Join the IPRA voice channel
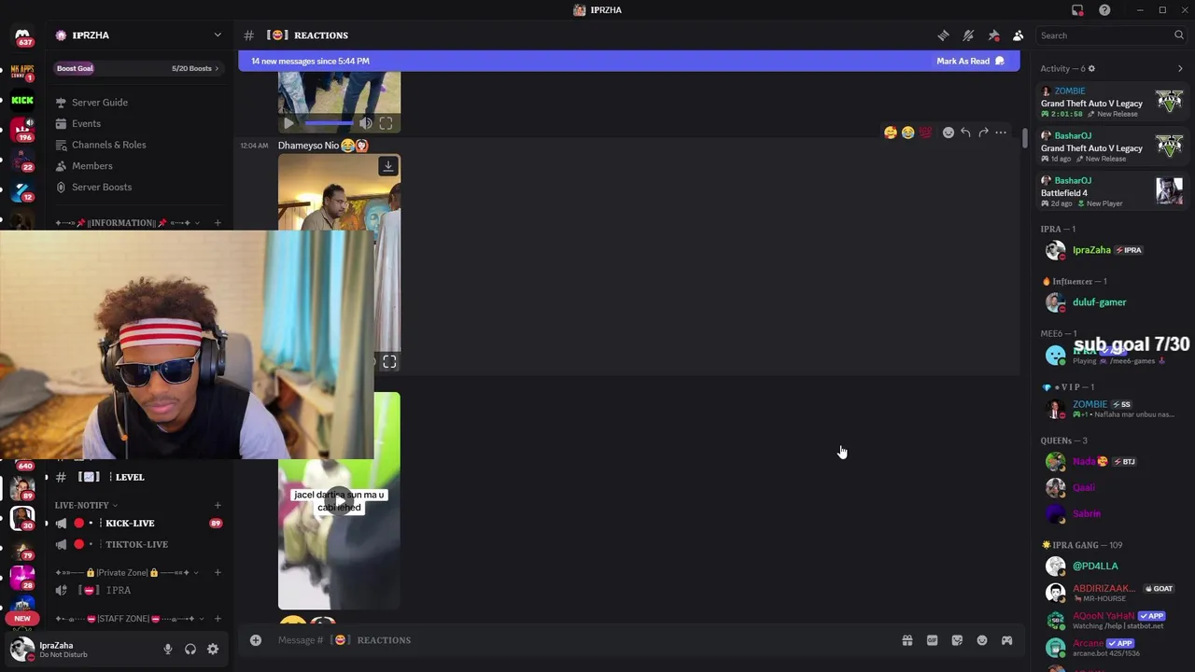Screen dimensions: 1195x672 [138, 591]
